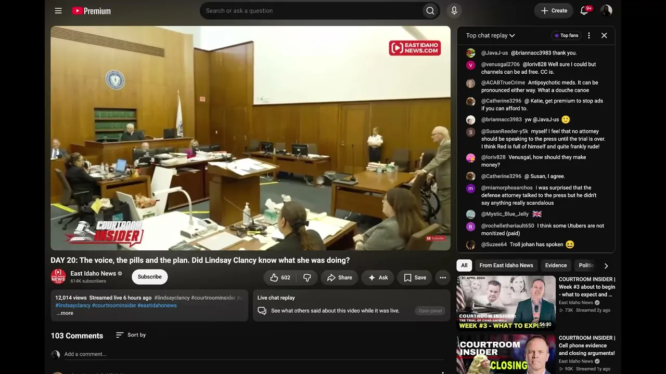Open East Idaho News channel name
The height and width of the screenshot is (374, 666).
point(93,273)
